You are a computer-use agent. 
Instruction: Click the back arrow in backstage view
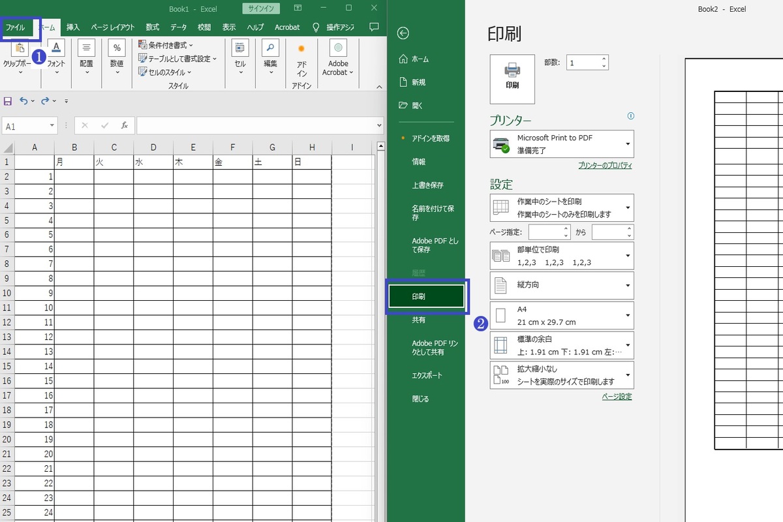pos(403,33)
